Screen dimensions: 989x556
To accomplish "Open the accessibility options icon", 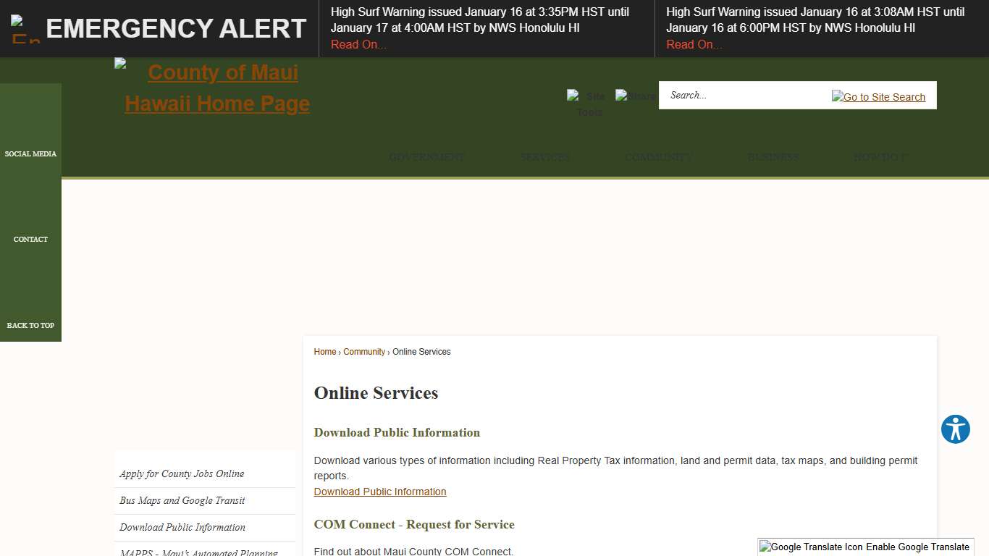I will click(x=955, y=429).
